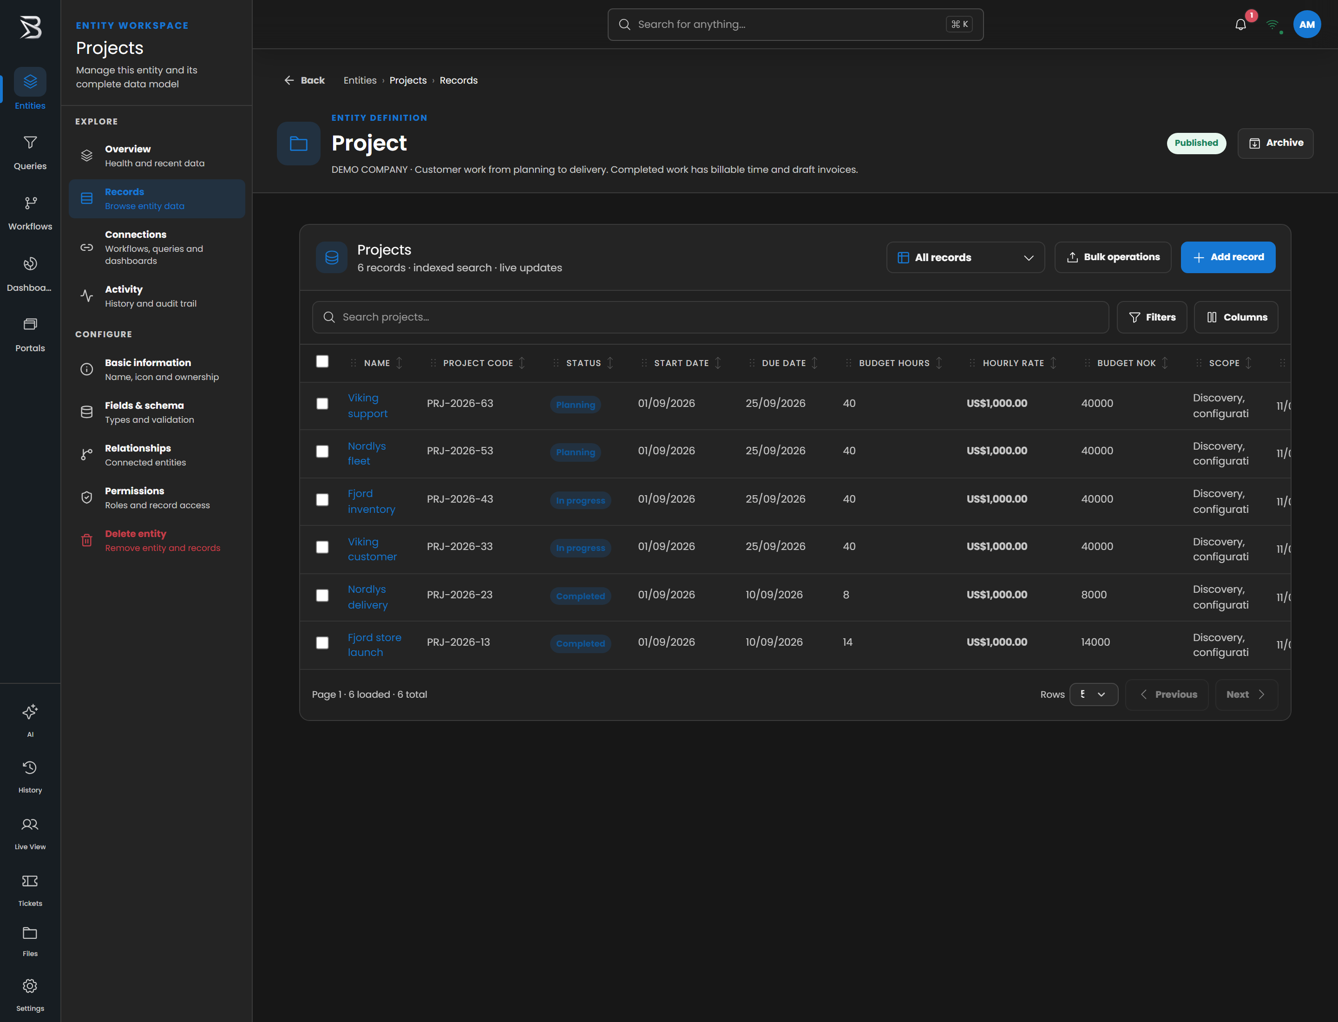1338x1022 pixels.
Task: Open the Entities section in sidebar
Action: coord(30,89)
